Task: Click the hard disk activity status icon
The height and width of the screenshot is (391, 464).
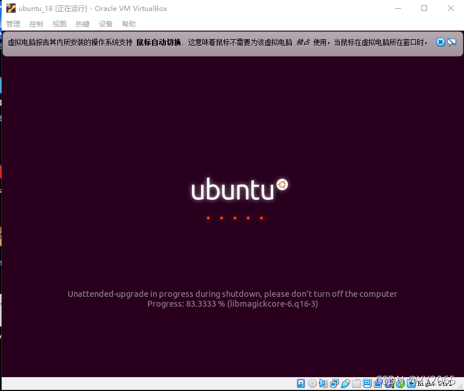Action: (x=300, y=383)
